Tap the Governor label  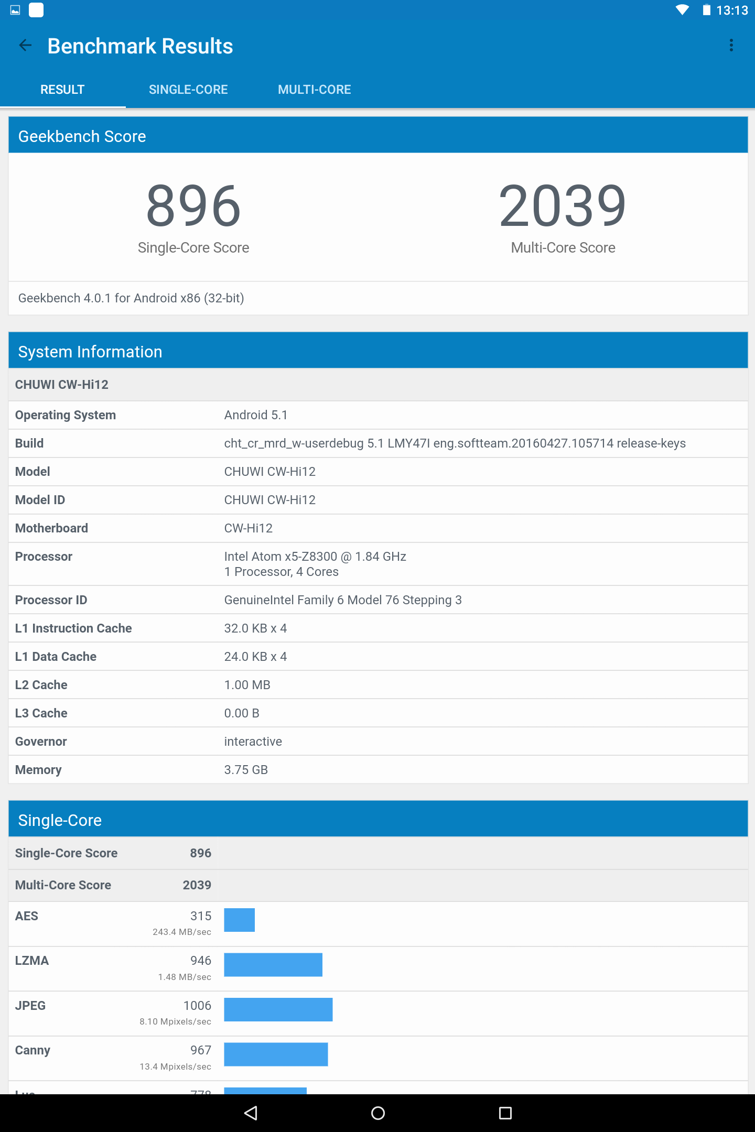41,742
